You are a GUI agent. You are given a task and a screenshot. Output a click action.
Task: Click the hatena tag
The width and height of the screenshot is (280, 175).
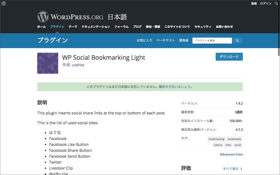(x=218, y=145)
